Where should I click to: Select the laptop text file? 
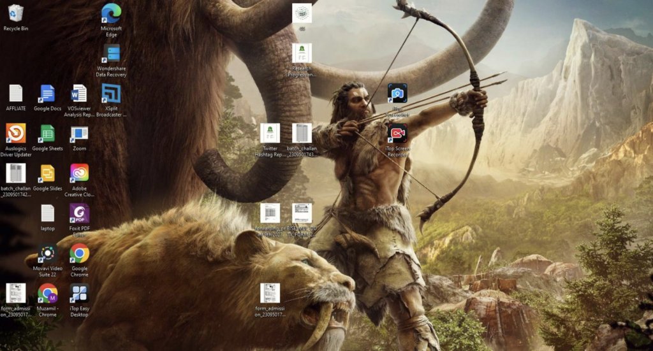click(47, 217)
